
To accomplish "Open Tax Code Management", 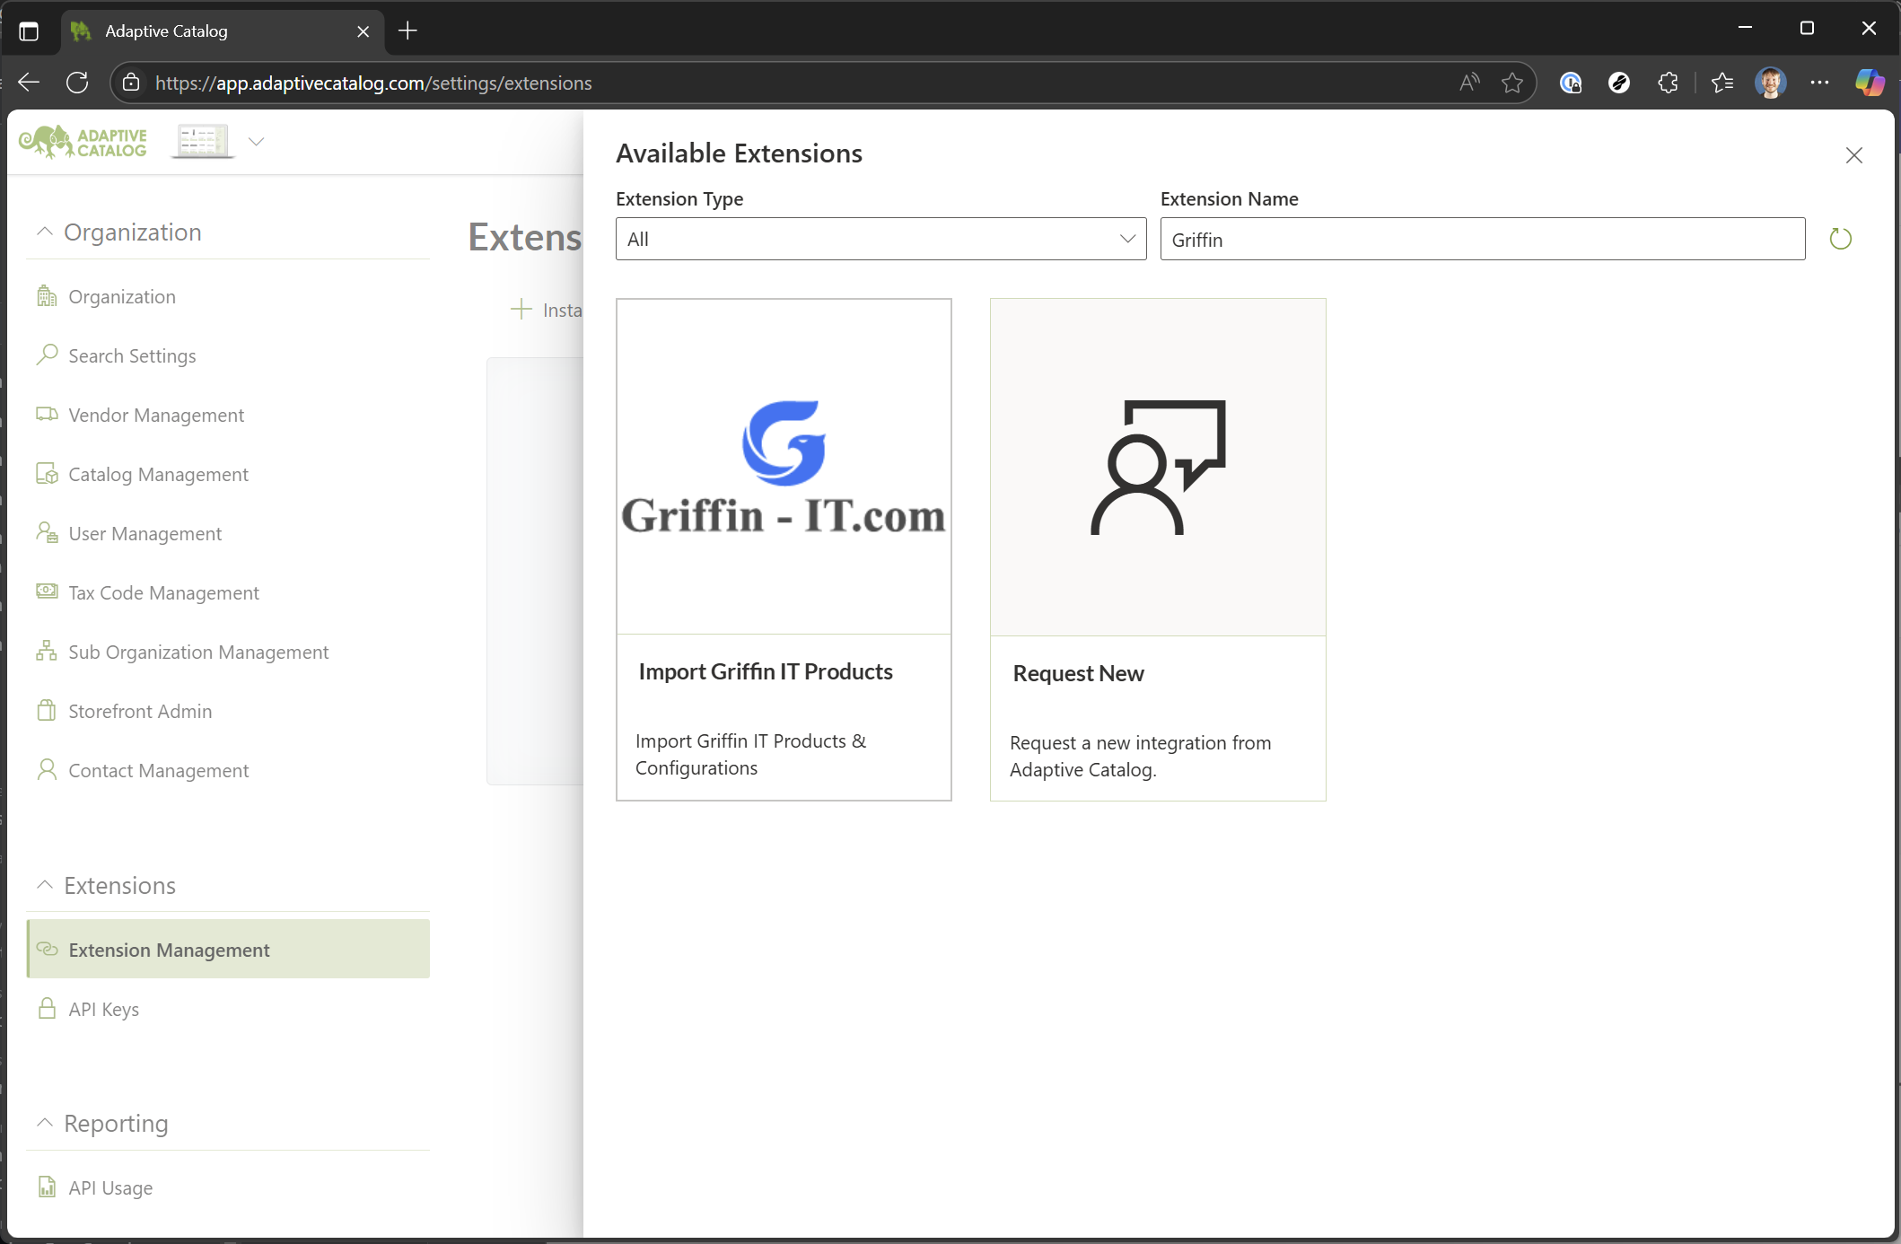I will point(163,593).
